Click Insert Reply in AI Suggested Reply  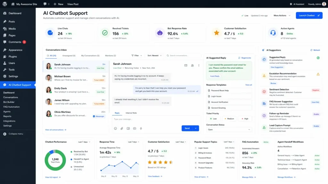[215, 76]
